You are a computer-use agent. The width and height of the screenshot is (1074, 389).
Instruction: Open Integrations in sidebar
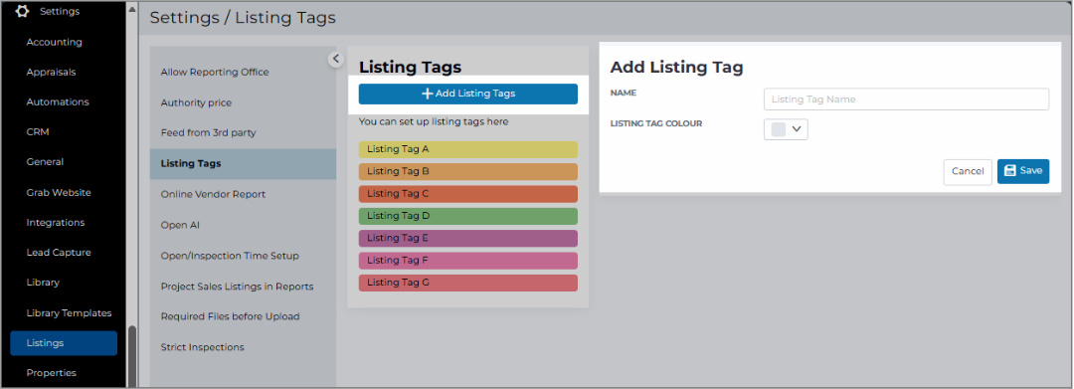(56, 223)
